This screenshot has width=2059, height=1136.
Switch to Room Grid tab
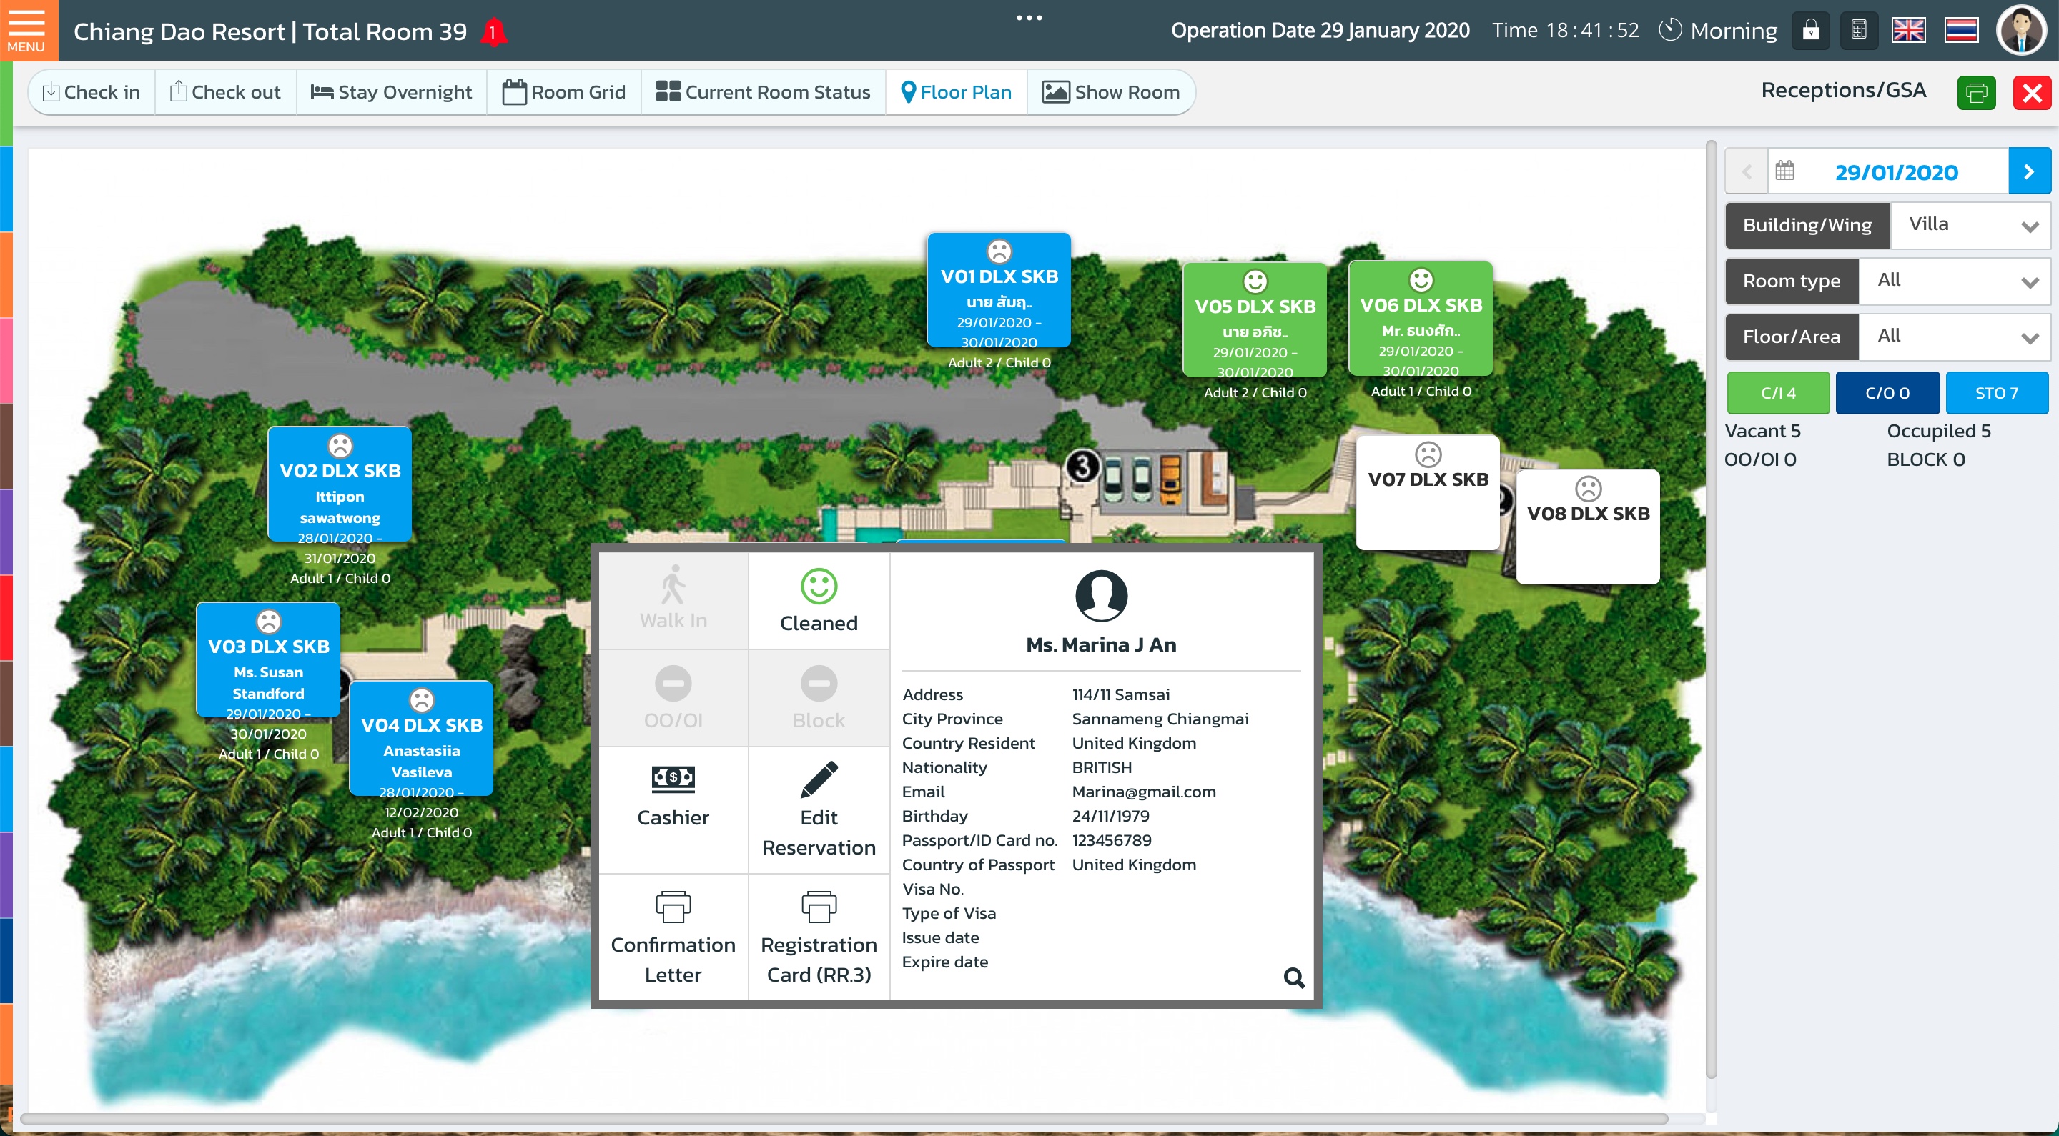coord(563,92)
